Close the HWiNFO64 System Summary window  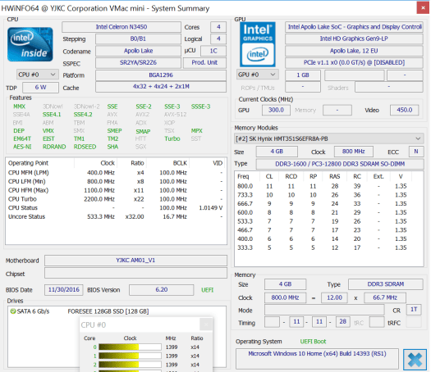[423, 8]
